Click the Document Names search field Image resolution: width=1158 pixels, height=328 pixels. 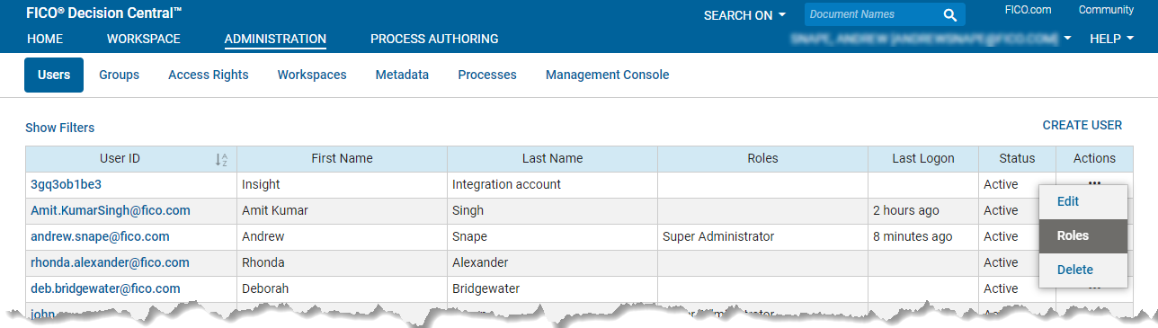coord(872,15)
